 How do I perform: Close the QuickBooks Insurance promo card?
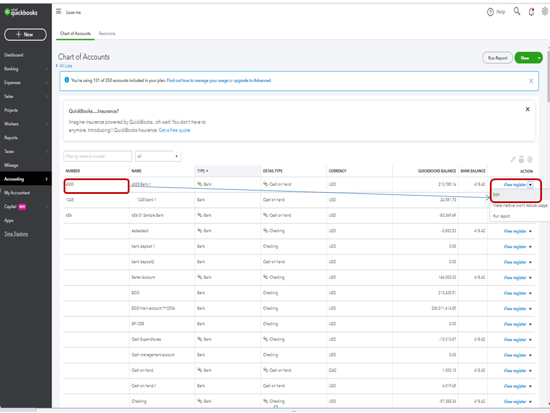click(x=528, y=109)
